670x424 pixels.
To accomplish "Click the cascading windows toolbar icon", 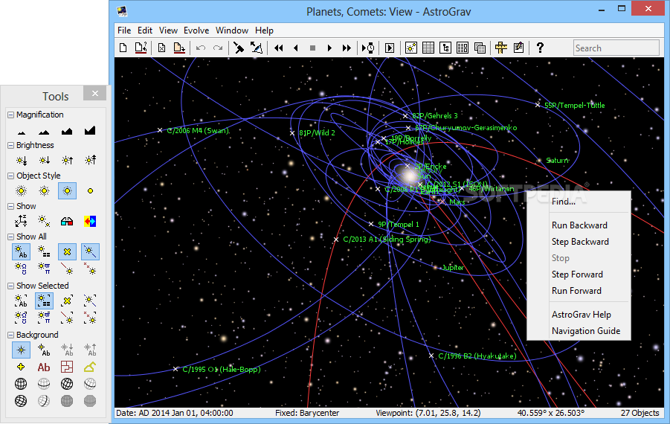I will [480, 48].
